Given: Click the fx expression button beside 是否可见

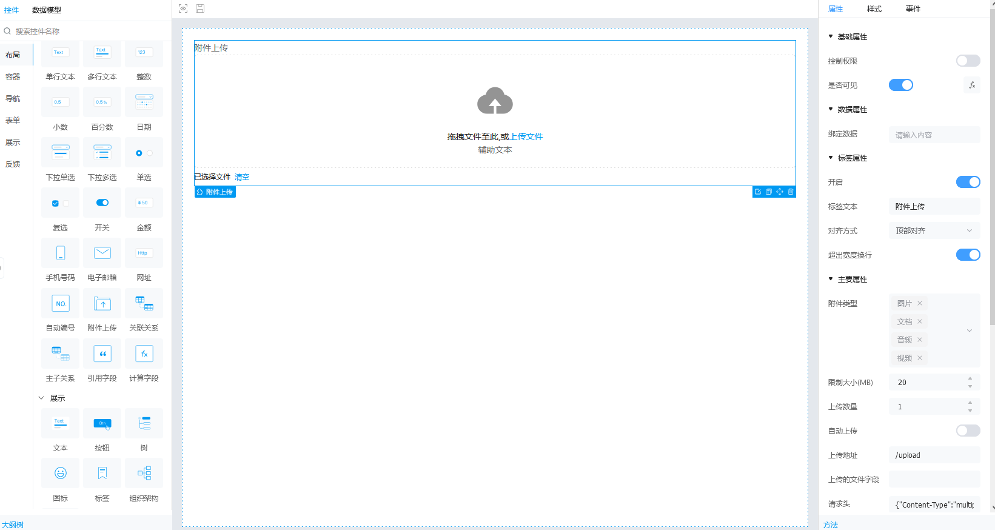Looking at the screenshot, I should pos(972,85).
